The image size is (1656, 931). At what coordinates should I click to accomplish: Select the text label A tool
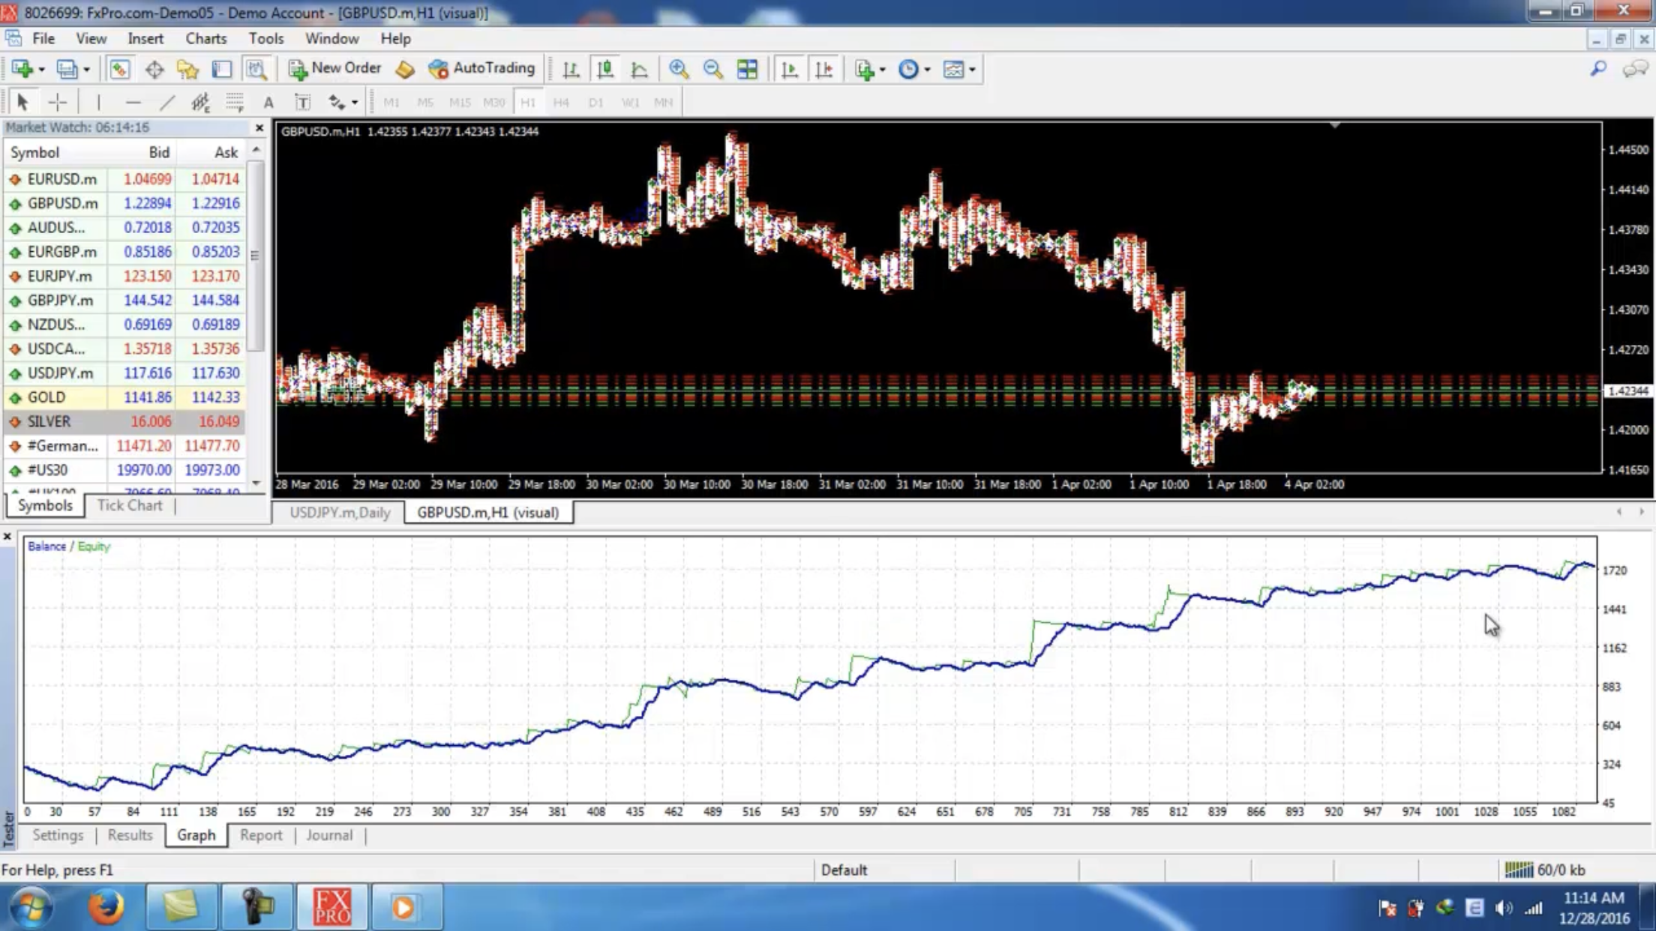click(x=268, y=102)
